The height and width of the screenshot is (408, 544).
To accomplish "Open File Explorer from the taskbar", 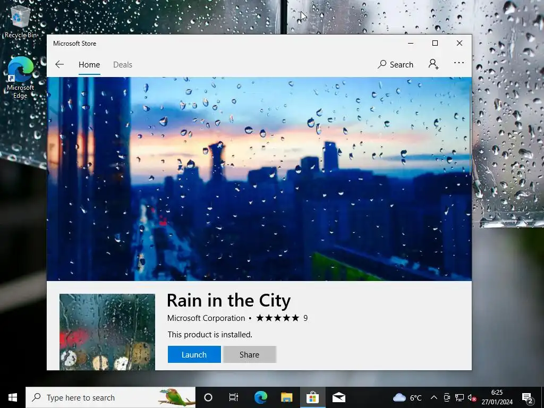I will [x=286, y=397].
